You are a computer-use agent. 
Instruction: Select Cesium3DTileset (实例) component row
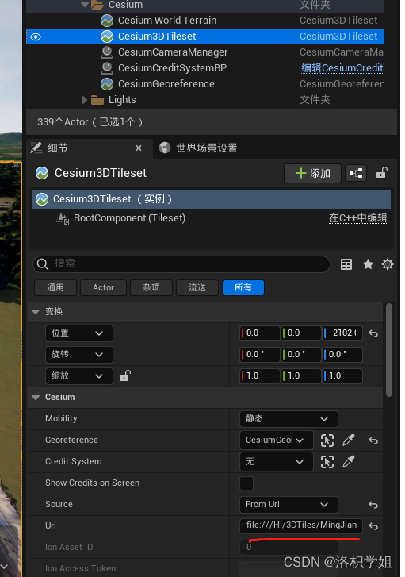[212, 199]
